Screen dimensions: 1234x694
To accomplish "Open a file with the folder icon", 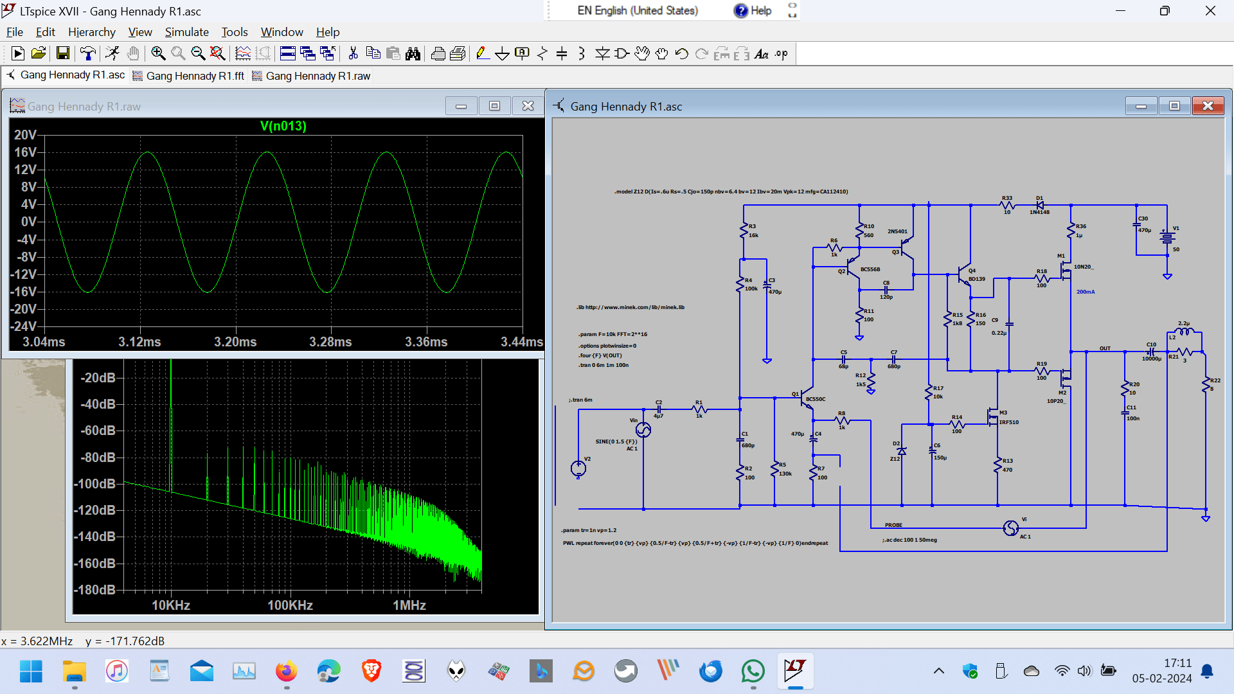I will (39, 54).
